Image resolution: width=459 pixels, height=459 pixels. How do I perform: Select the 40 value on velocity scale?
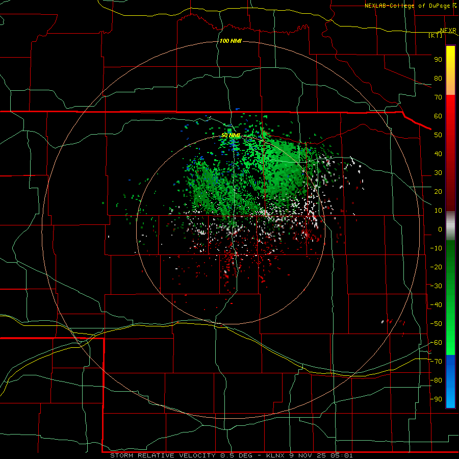point(438,154)
